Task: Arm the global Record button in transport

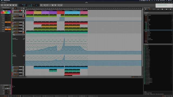Action: [x=13, y=5]
